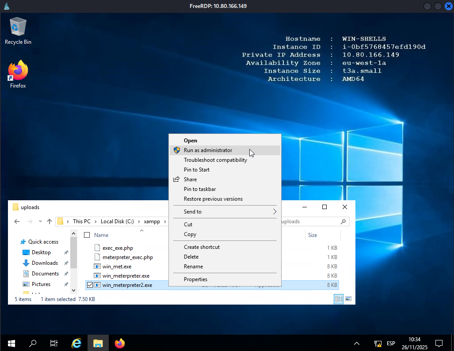Click the folder icon in address bar
The width and height of the screenshot is (454, 351).
pyautogui.click(x=60, y=221)
